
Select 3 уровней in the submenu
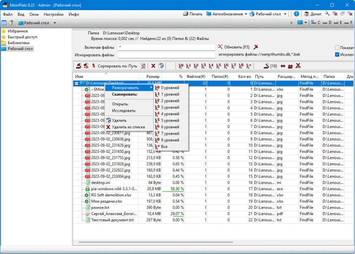click(x=171, y=108)
